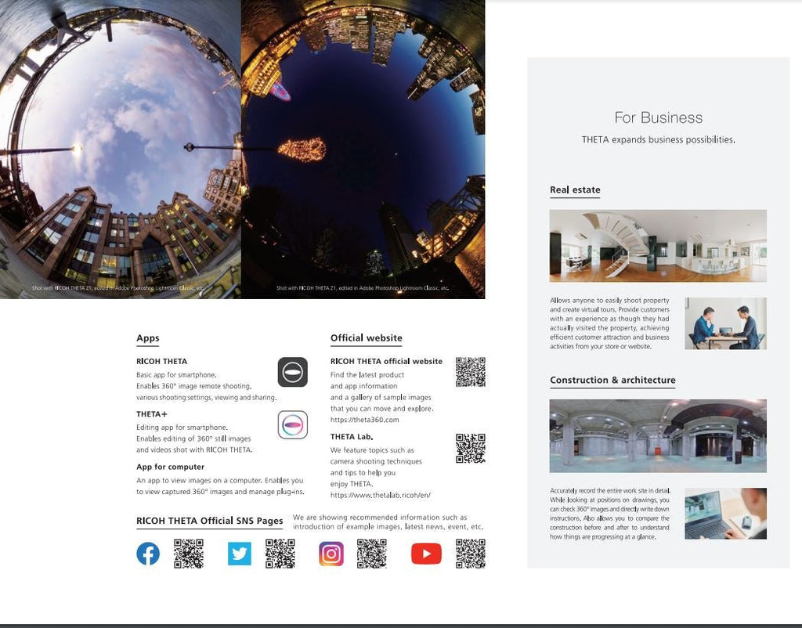Click the QR code beside Instagram icon
802x628 pixels.
(x=372, y=554)
